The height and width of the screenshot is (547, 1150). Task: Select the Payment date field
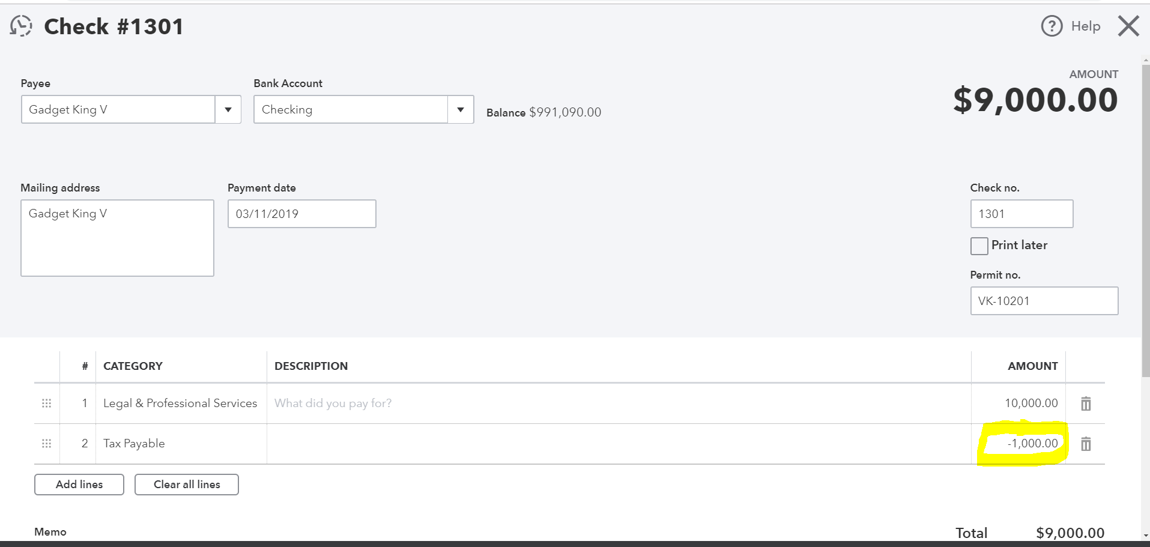(301, 213)
